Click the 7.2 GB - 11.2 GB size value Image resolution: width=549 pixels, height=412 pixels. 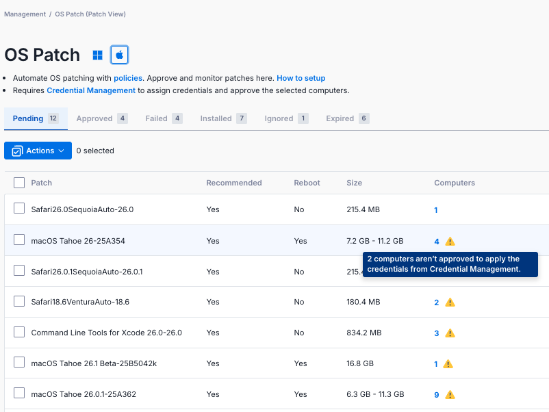pyautogui.click(x=375, y=241)
